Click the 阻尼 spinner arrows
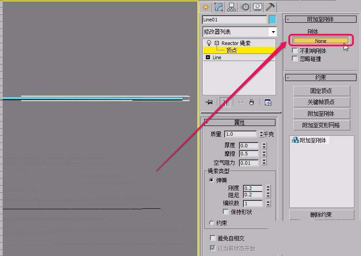This screenshot has width=361, height=256. click(x=268, y=195)
